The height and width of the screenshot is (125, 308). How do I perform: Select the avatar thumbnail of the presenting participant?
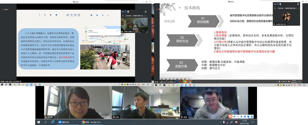[x=286, y=17]
